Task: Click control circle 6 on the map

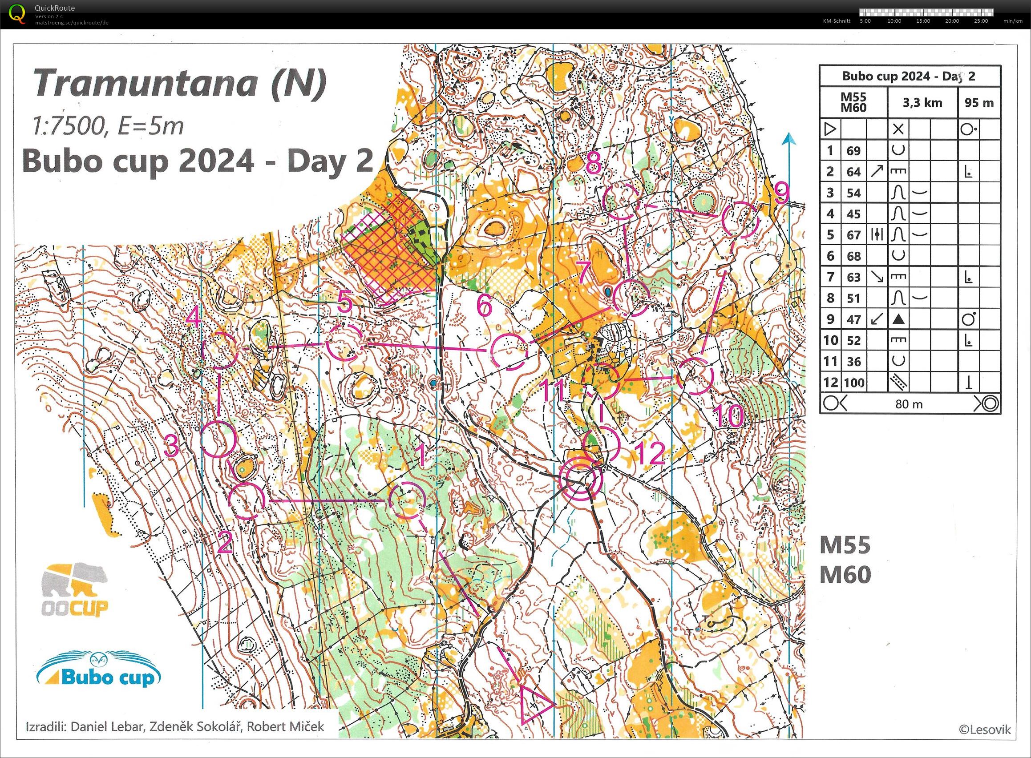Action: (x=509, y=351)
